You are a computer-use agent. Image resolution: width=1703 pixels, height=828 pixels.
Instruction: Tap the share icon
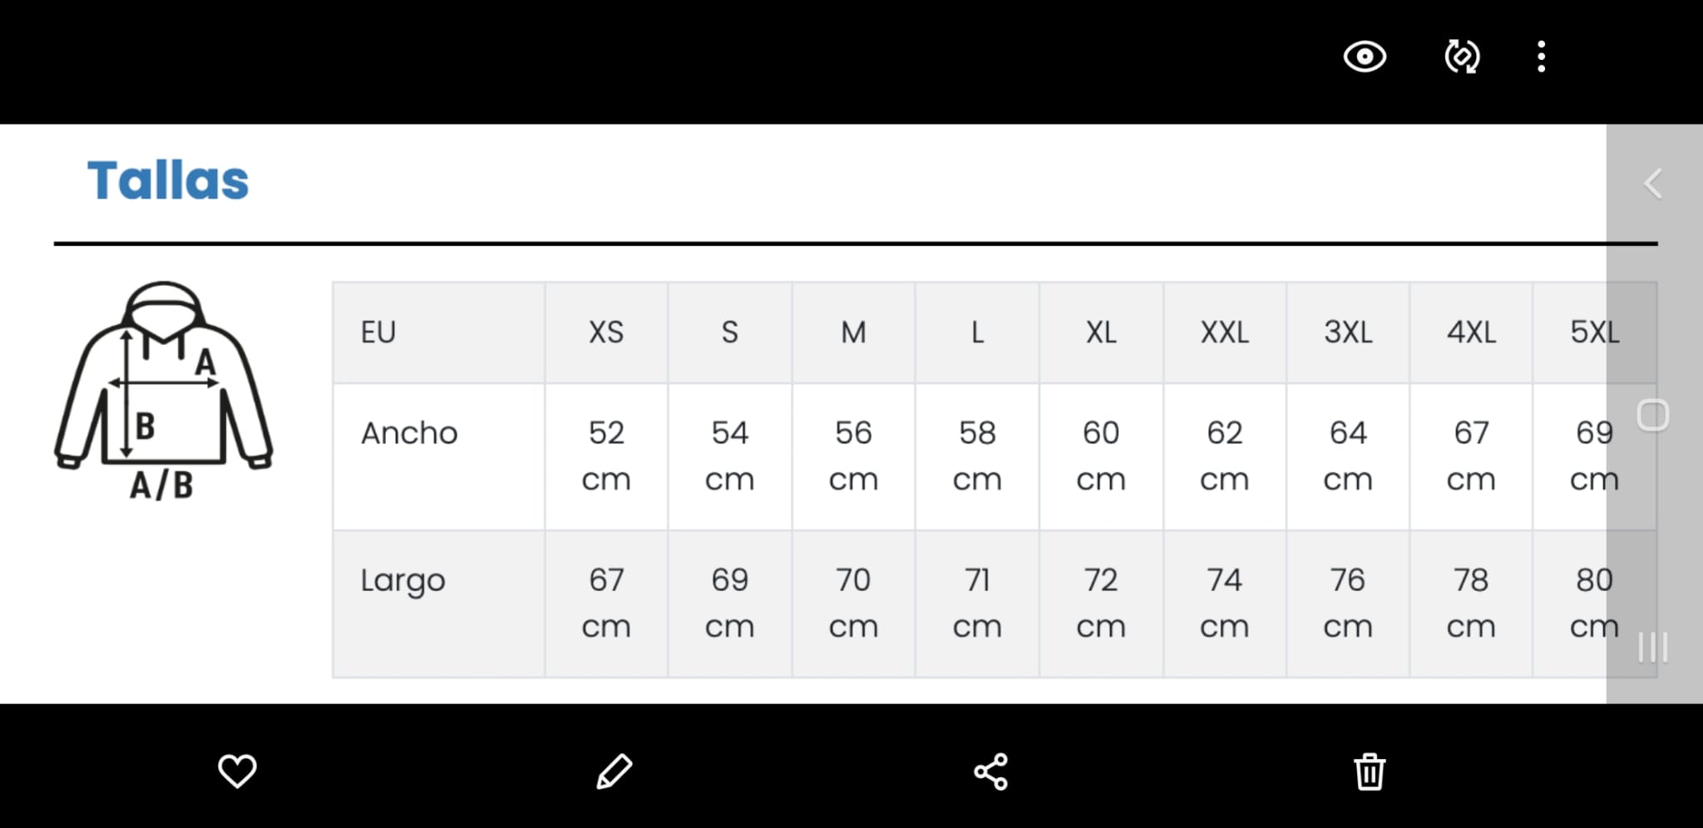[990, 771]
